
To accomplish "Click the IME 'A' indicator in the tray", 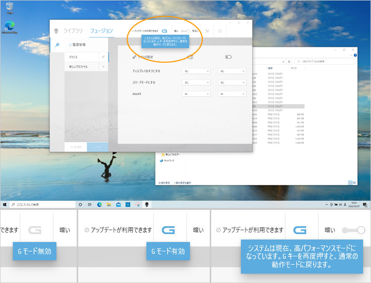I will pyautogui.click(x=345, y=204).
